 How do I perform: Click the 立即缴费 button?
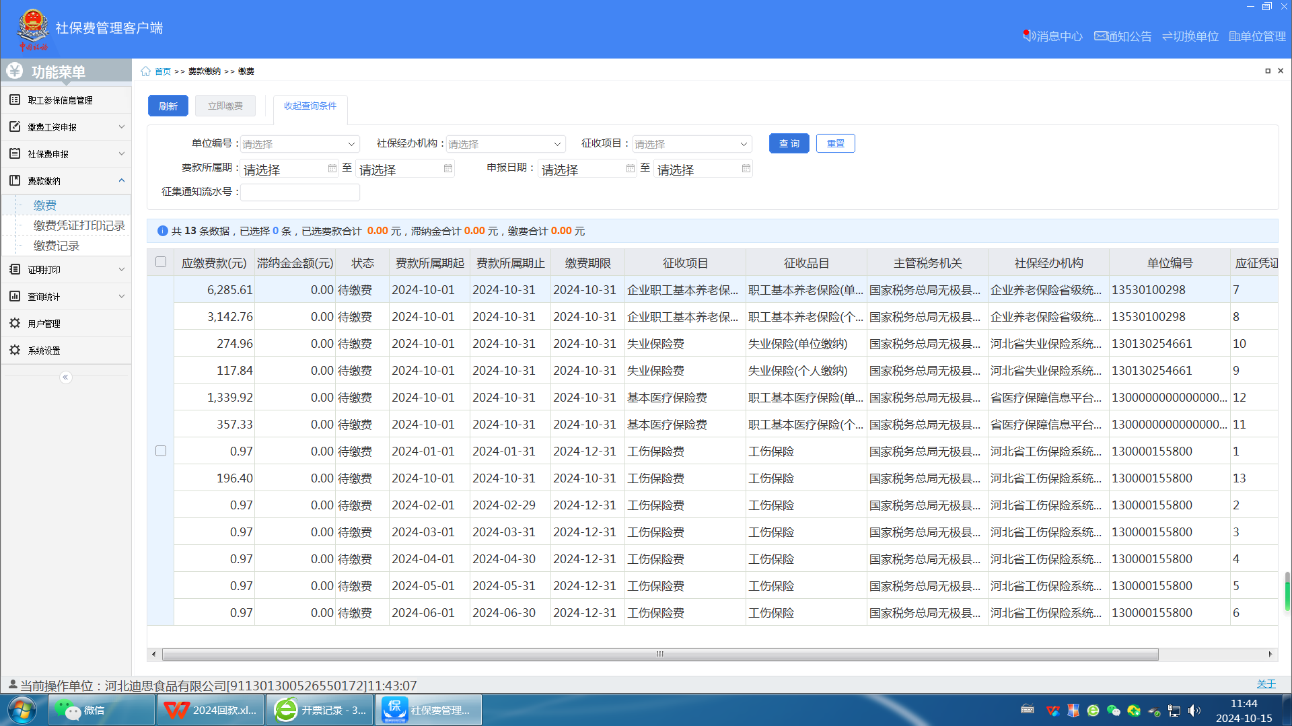click(225, 106)
